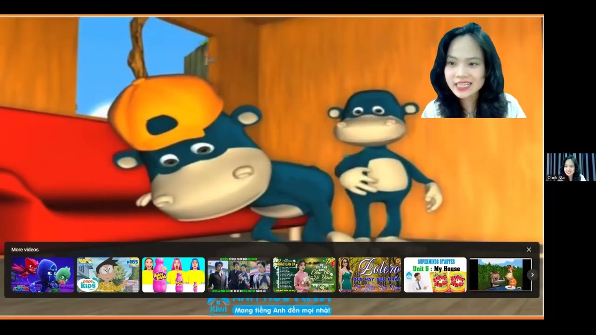
Task: Open the cartoon bear video thumbnail
Action: point(501,275)
